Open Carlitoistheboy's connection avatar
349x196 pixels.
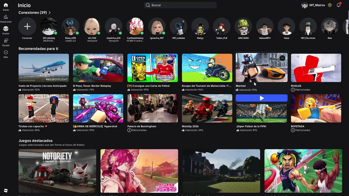tap(135, 26)
